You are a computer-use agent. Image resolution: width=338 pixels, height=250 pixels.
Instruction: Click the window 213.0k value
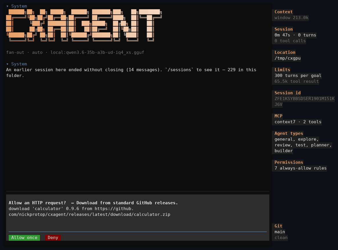291,18
